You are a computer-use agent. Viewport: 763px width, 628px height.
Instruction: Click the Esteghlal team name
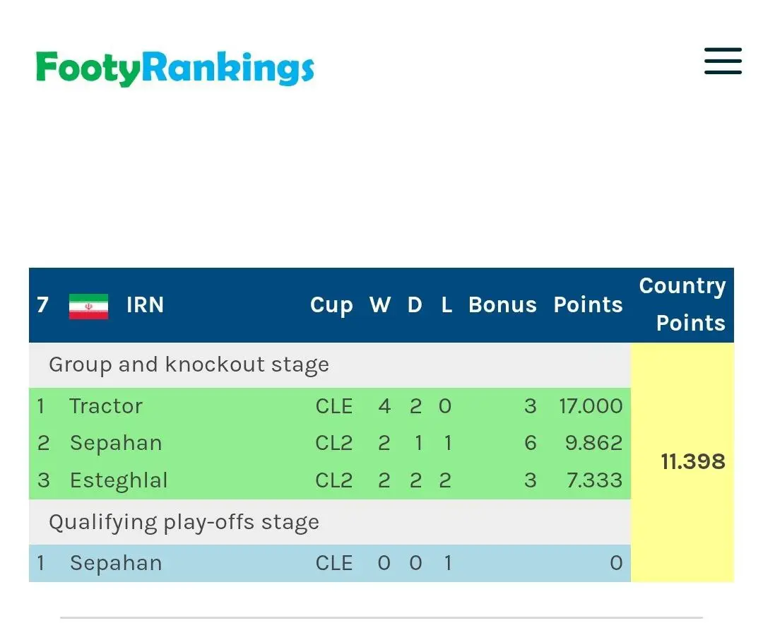119,480
